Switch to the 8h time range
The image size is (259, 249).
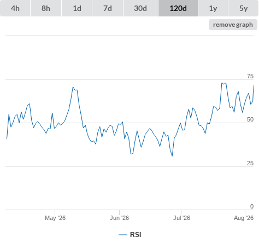pos(46,8)
